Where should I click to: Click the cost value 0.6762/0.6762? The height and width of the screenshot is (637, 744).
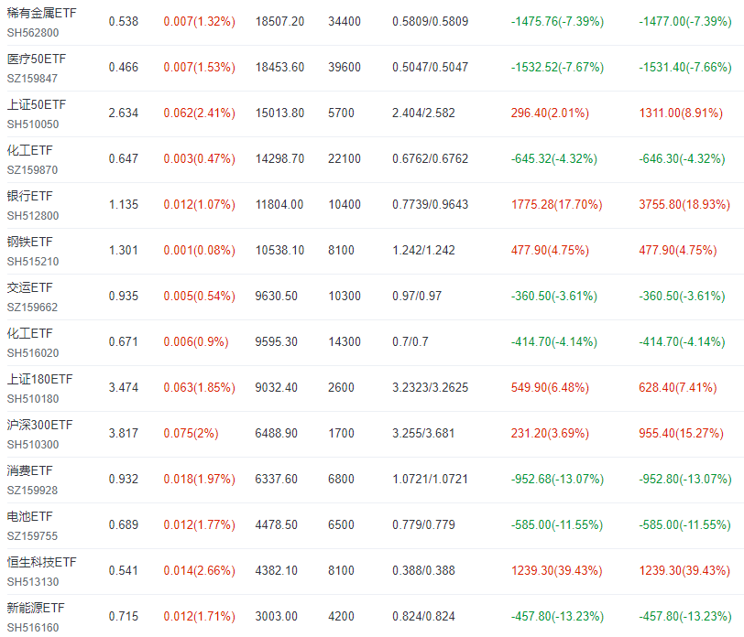[430, 158]
